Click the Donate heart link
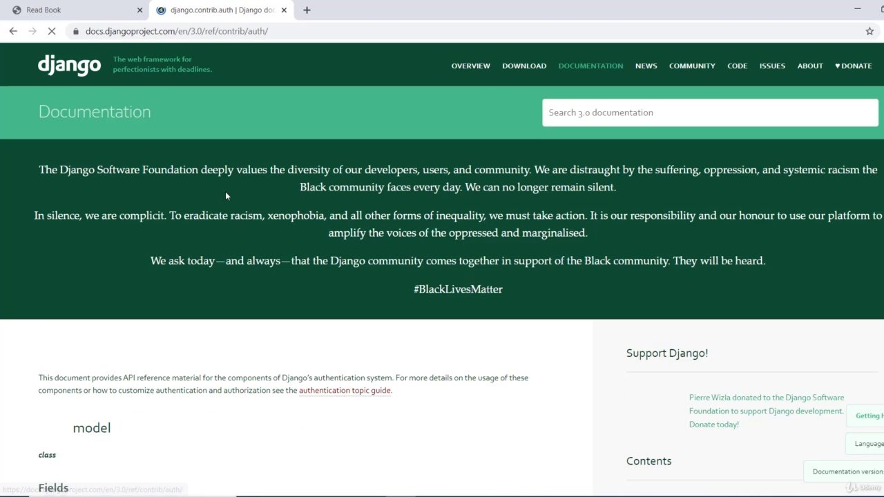Image resolution: width=884 pixels, height=497 pixels. tap(854, 66)
